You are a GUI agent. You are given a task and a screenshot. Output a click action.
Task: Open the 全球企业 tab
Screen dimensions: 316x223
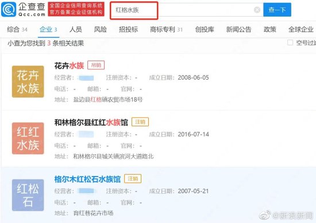(x=301, y=30)
